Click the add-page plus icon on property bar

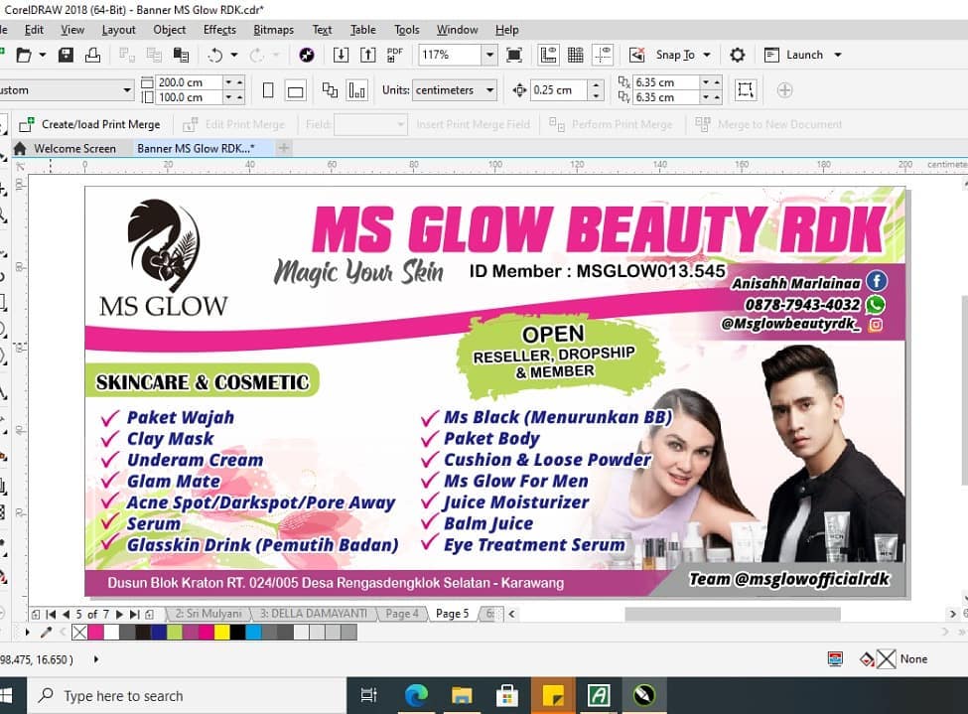tap(784, 90)
